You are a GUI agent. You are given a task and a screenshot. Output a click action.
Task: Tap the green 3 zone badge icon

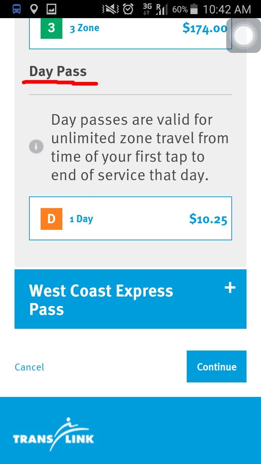click(51, 28)
